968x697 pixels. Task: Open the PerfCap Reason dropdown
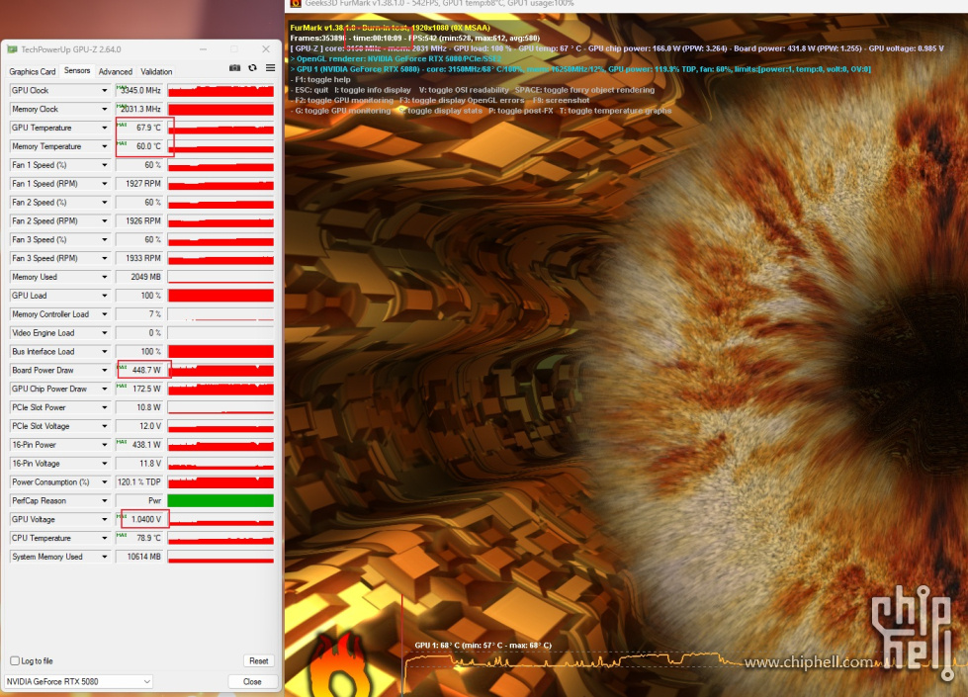105,500
